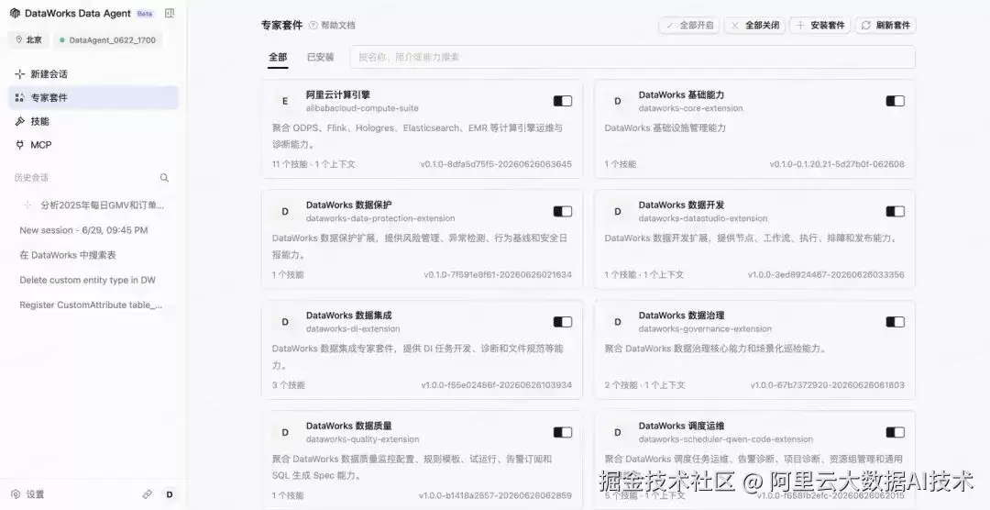990x510 pixels.
Task: Toggle the DataWorks 数据治理 switch
Action: (x=895, y=322)
